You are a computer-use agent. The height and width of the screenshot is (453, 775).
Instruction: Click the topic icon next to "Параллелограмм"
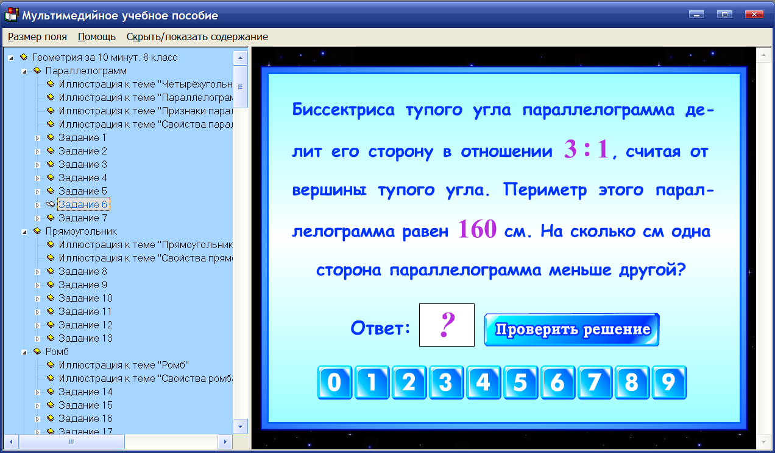coord(37,71)
